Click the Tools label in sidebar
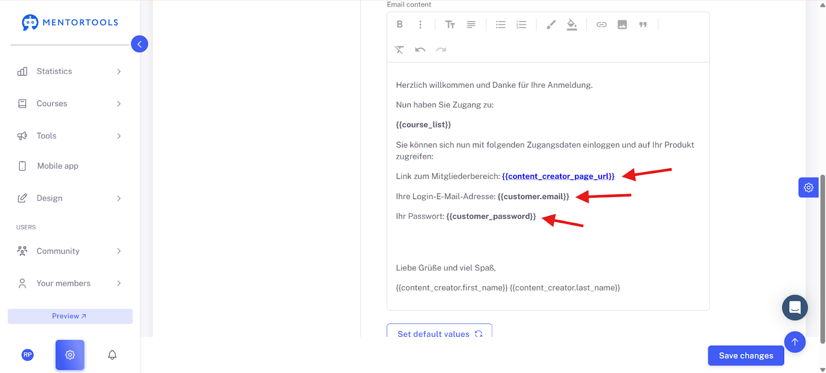 pos(46,136)
